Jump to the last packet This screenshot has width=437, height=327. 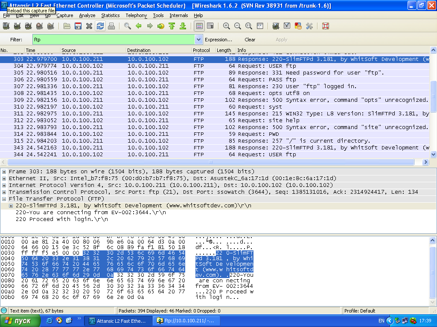(183, 26)
